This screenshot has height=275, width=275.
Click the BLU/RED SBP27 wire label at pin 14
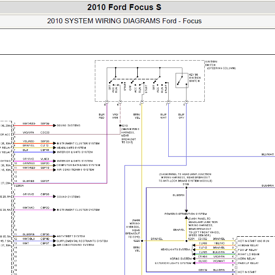tap(36, 181)
